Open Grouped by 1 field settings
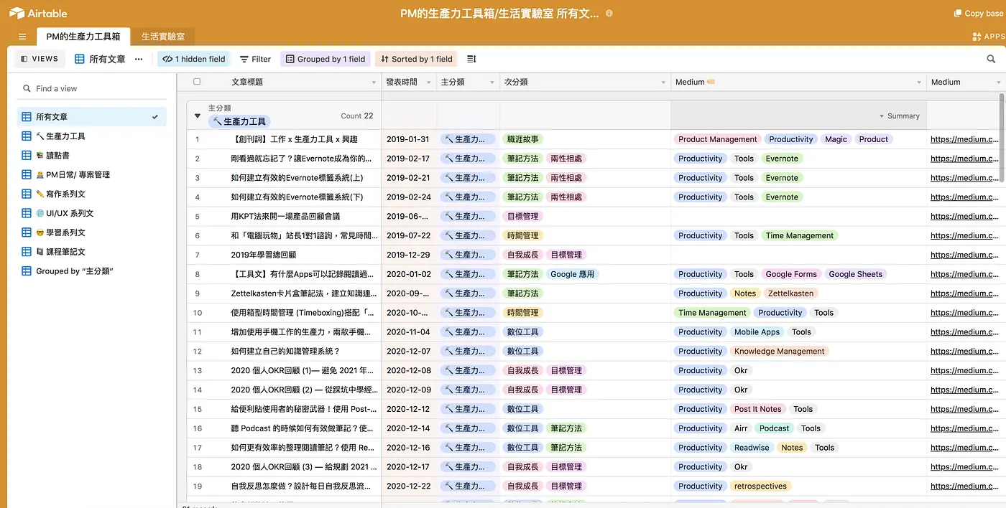Viewport: 1006px width, 508px height. (326, 59)
